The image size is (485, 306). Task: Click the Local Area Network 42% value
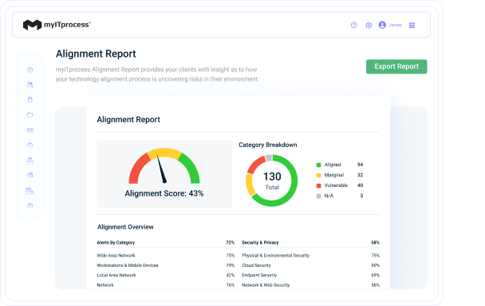230,275
